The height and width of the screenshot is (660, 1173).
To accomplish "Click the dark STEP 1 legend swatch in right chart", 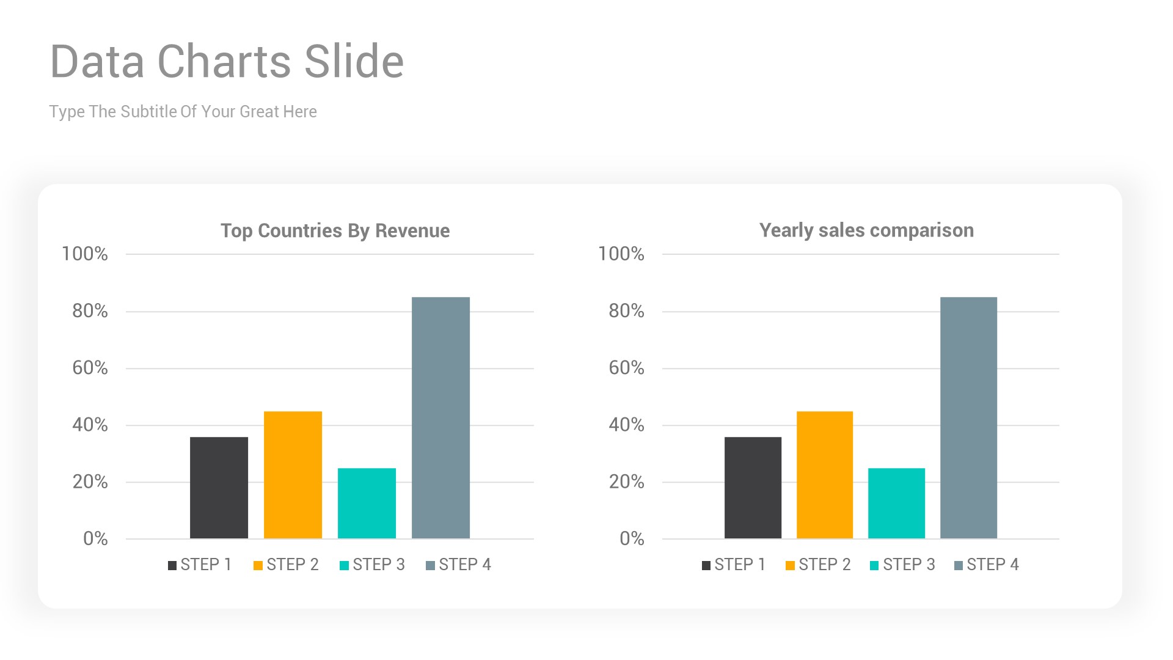I will 706,565.
